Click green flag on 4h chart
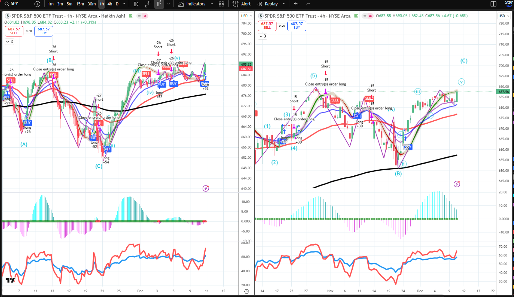 (356, 16)
